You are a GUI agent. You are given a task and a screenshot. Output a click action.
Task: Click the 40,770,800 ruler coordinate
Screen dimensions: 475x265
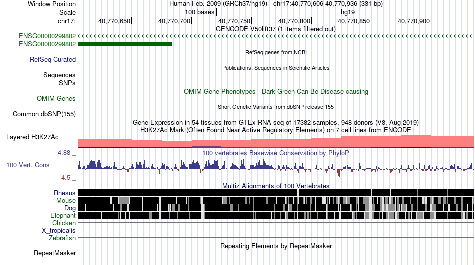click(294, 21)
